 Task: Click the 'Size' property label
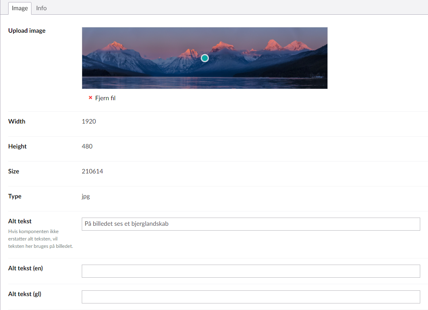click(x=14, y=171)
